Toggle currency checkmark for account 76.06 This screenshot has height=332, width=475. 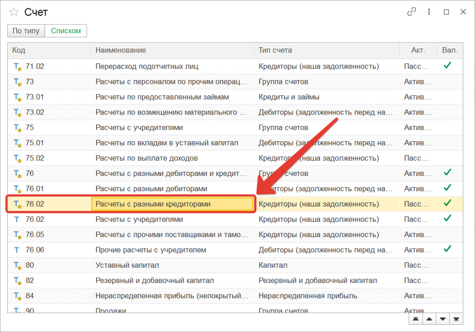point(447,249)
